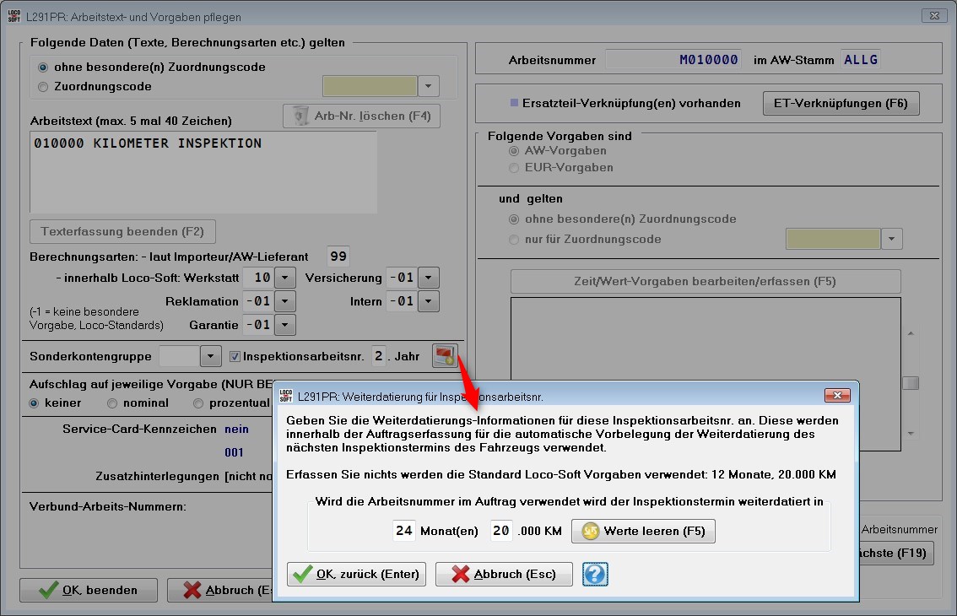Open the Werkstatt Berechnungsart dropdown
The width and height of the screenshot is (957, 616).
[x=285, y=278]
